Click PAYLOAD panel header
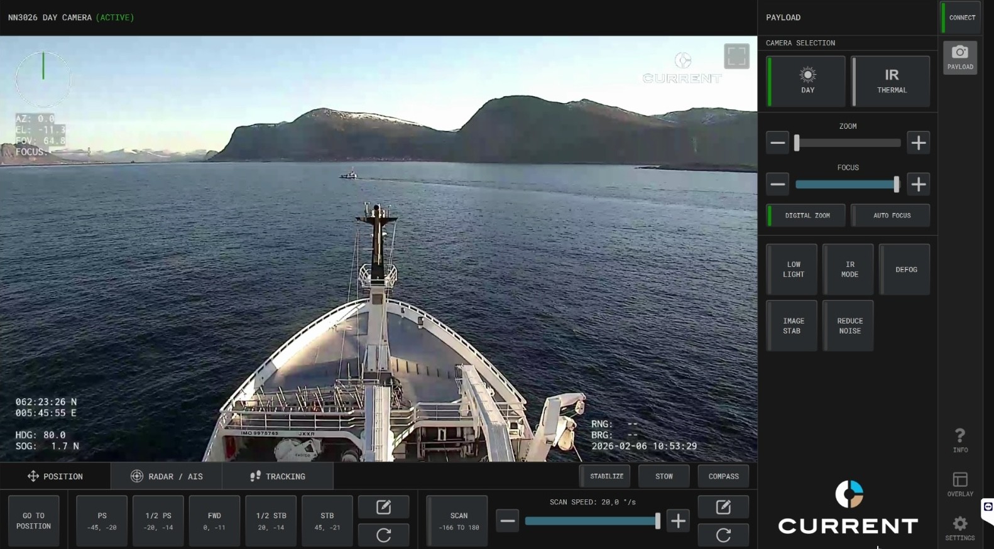994x549 pixels. 783,18
